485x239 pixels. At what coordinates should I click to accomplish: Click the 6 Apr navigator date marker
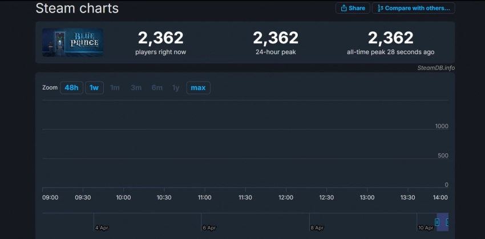[209, 228]
